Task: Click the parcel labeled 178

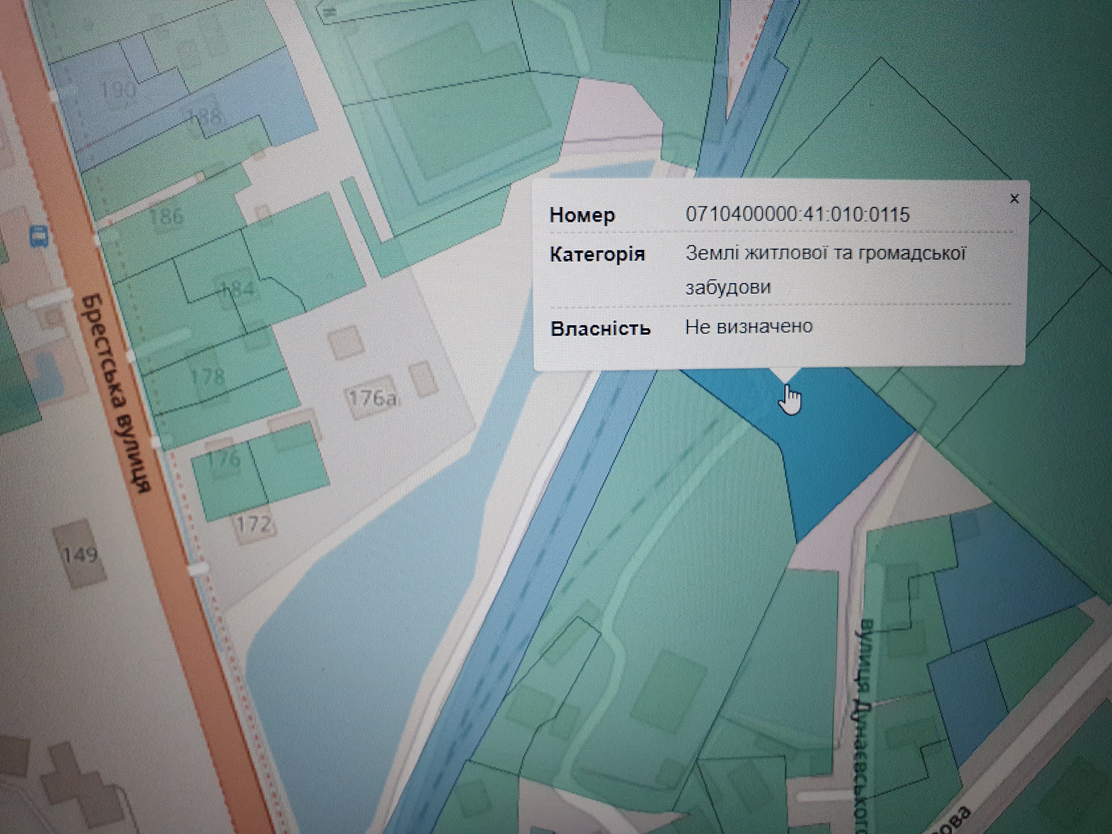Action: click(x=208, y=376)
